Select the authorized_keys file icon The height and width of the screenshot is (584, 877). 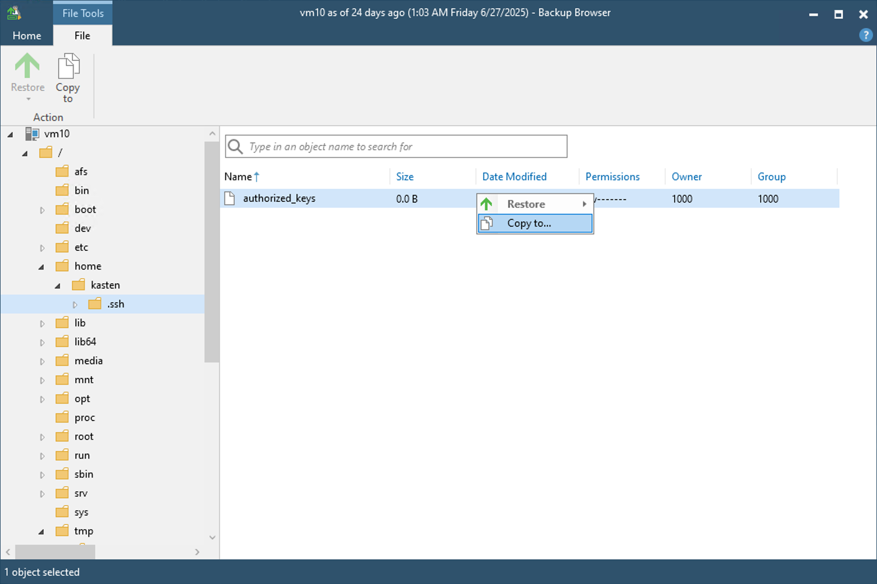point(229,198)
